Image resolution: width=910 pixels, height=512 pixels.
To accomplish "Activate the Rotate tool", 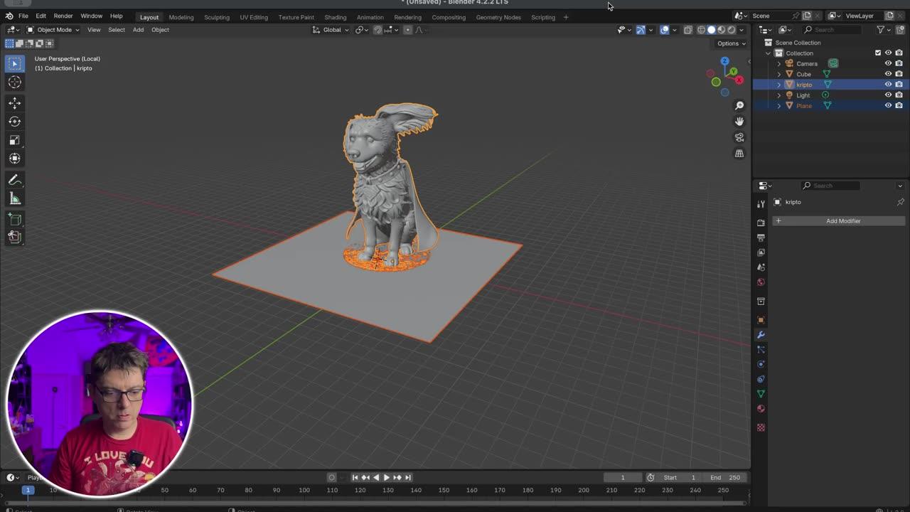I will pos(14,122).
